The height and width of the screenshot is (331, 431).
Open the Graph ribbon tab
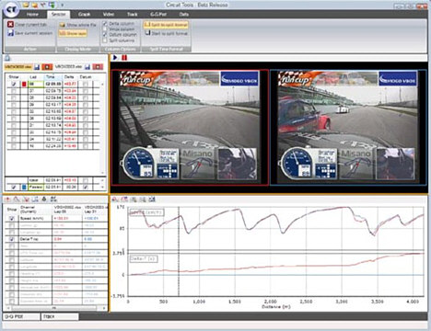pyautogui.click(x=84, y=15)
